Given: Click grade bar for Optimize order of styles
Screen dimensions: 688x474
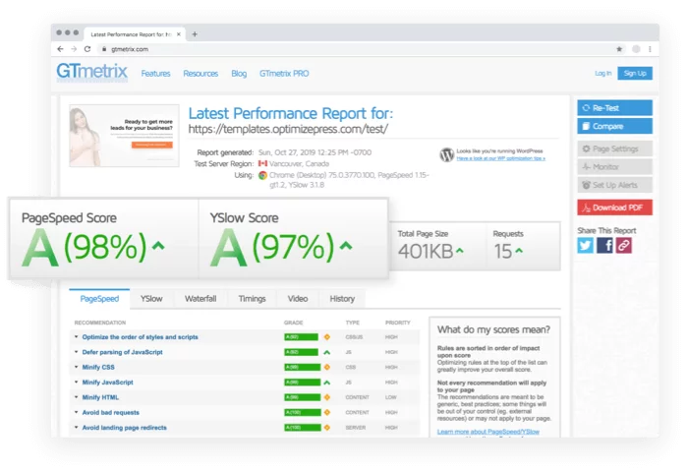Looking at the screenshot, I should point(301,337).
